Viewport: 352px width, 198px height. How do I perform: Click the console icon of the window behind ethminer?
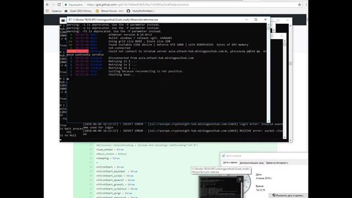click(63, 20)
